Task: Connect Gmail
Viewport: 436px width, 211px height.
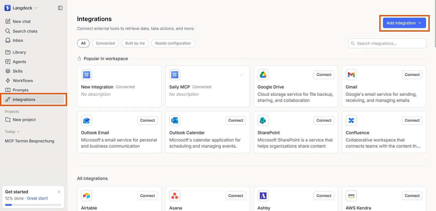Action: (x=412, y=75)
